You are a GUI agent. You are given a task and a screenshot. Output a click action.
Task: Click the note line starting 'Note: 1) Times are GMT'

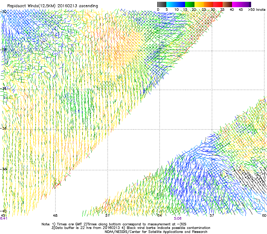pos(114,224)
